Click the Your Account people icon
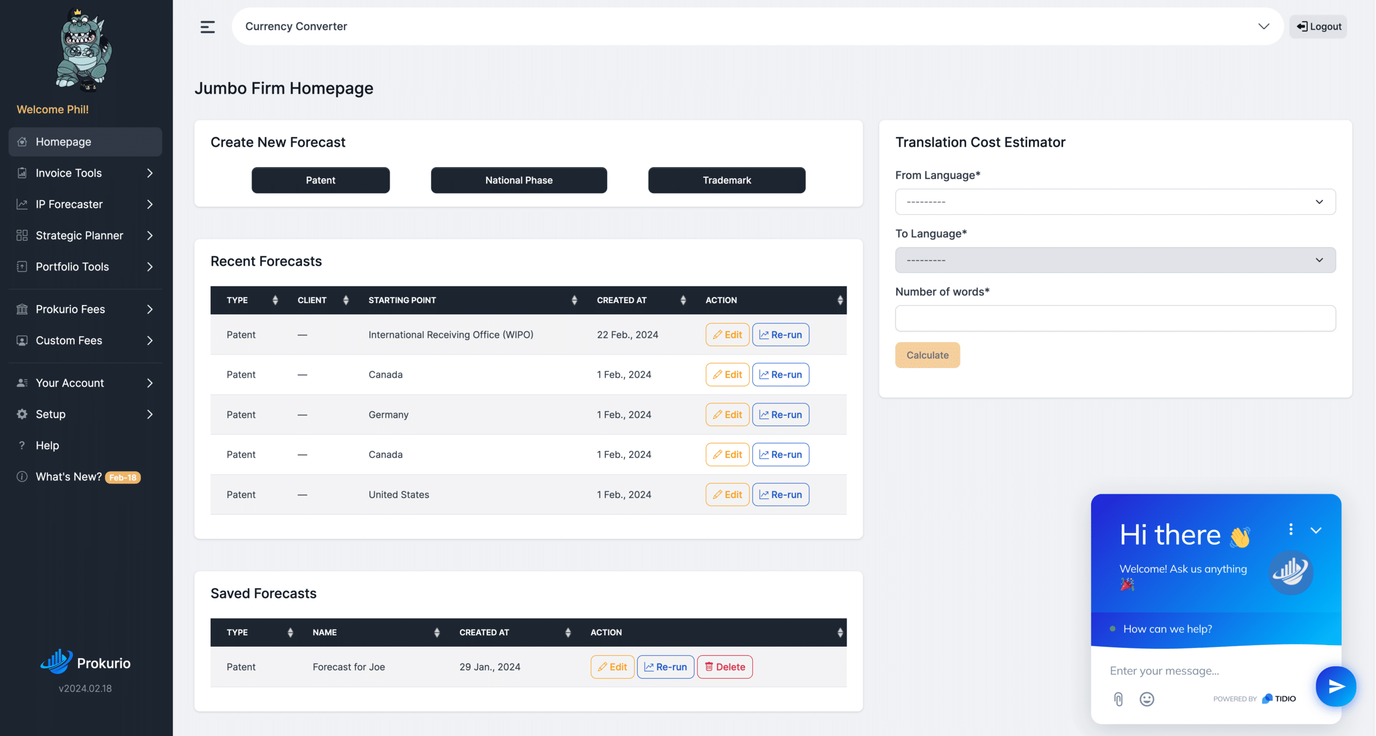This screenshot has height=736, width=1376. pyautogui.click(x=22, y=383)
